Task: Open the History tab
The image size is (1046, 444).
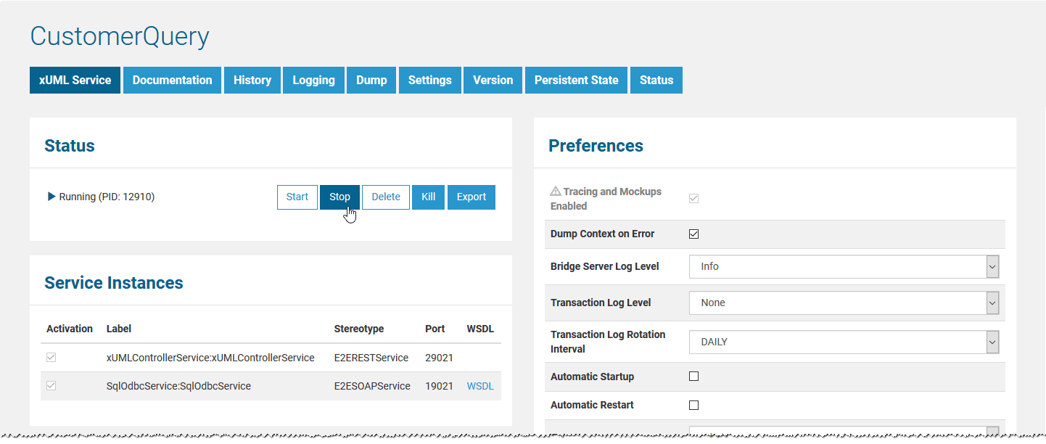Action: [x=252, y=80]
